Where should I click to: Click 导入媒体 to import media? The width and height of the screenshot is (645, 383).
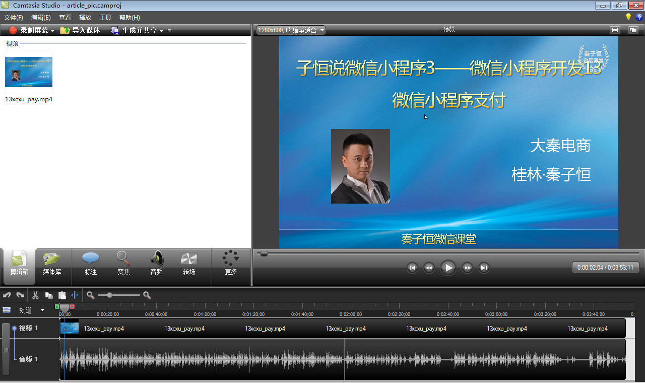coord(80,30)
